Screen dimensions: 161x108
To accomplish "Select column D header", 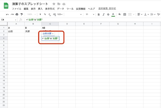I will pos(67,24).
